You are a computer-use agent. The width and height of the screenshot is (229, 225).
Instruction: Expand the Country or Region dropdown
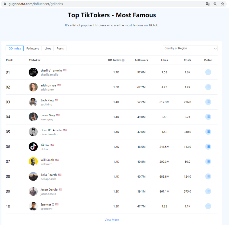(190, 48)
